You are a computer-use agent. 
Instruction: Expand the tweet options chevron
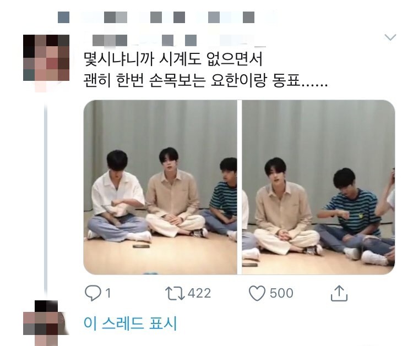tap(390, 37)
